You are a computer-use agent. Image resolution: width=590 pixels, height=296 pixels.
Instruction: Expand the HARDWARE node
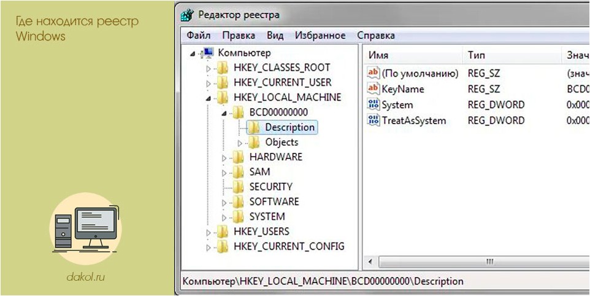[224, 158]
